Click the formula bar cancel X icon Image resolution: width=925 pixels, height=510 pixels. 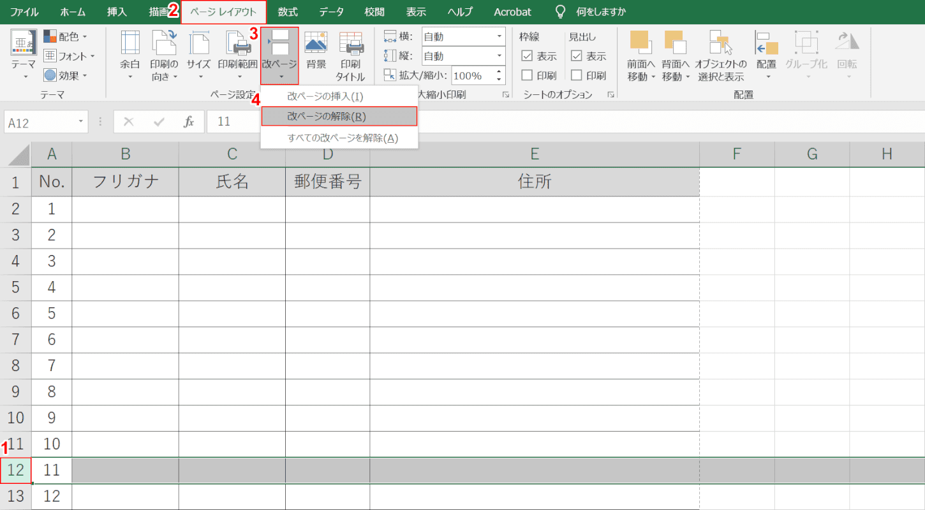click(x=129, y=122)
